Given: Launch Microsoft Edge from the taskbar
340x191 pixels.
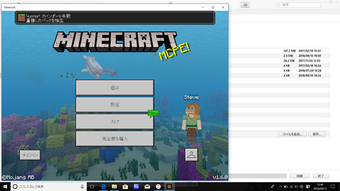Looking at the screenshot, I should pos(103,187).
